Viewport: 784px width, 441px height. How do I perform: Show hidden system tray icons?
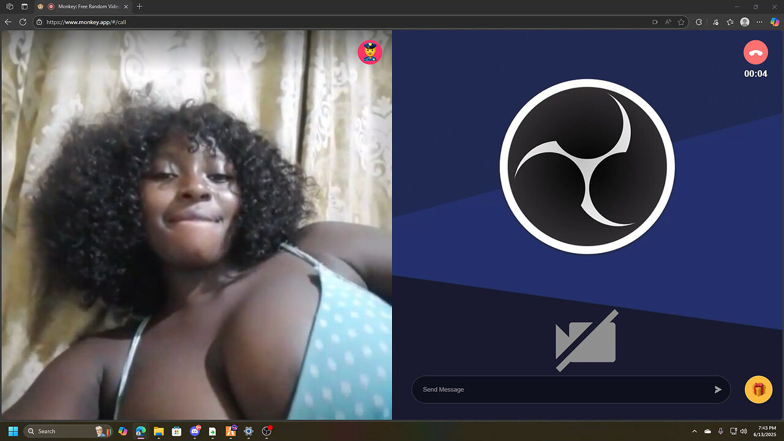pos(695,431)
